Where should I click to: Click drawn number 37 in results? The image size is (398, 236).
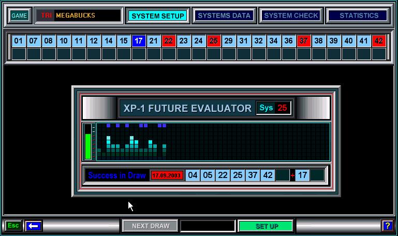(253, 175)
